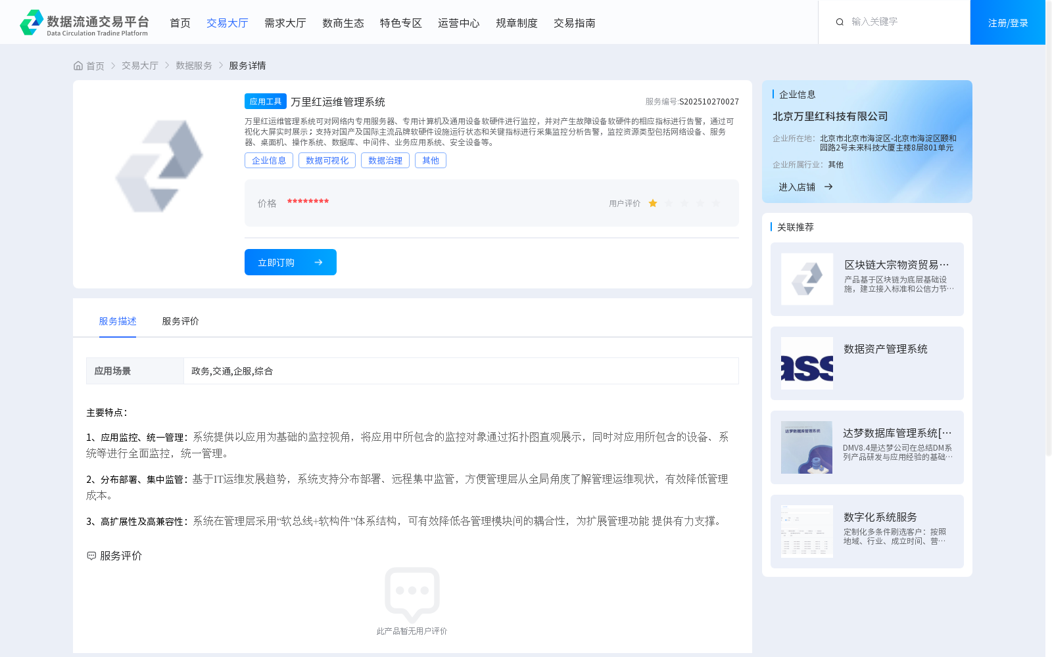Viewport: 1052px width, 657px height.
Task: Open the 达梦数据库管理系统 thumbnail
Action: point(807,447)
